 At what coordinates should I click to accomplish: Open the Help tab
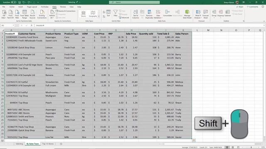click(x=79, y=7)
